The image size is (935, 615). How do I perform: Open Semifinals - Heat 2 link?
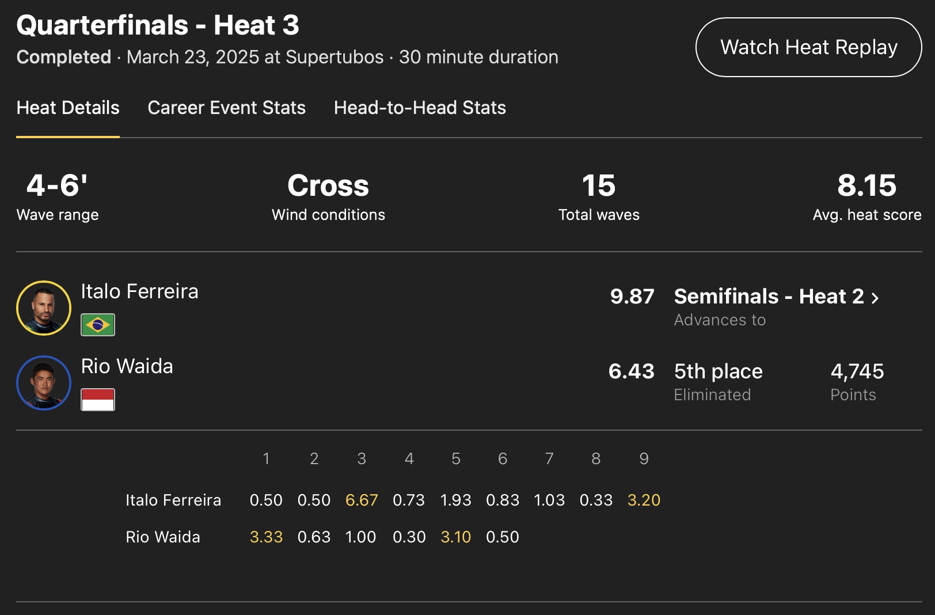click(x=769, y=297)
